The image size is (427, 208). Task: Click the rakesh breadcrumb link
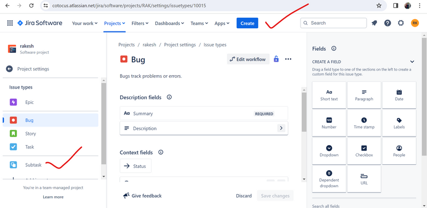coord(149,45)
